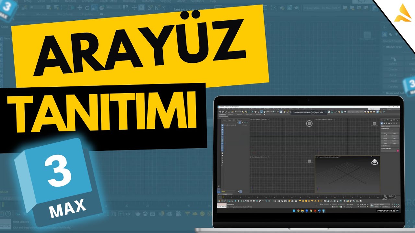Click the Teapot primitive button
This screenshot has width=415, height=233.
[x=385, y=143]
